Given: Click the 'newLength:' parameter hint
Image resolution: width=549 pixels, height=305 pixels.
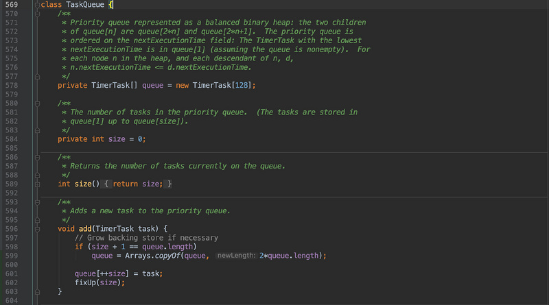Looking at the screenshot, I should pyautogui.click(x=236, y=256).
